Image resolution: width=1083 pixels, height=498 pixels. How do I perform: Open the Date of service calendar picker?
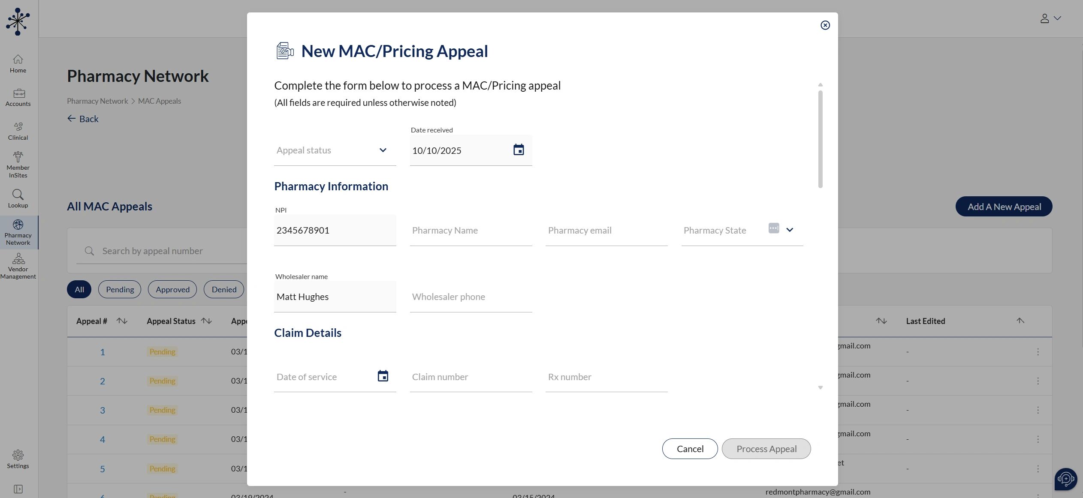click(x=383, y=376)
